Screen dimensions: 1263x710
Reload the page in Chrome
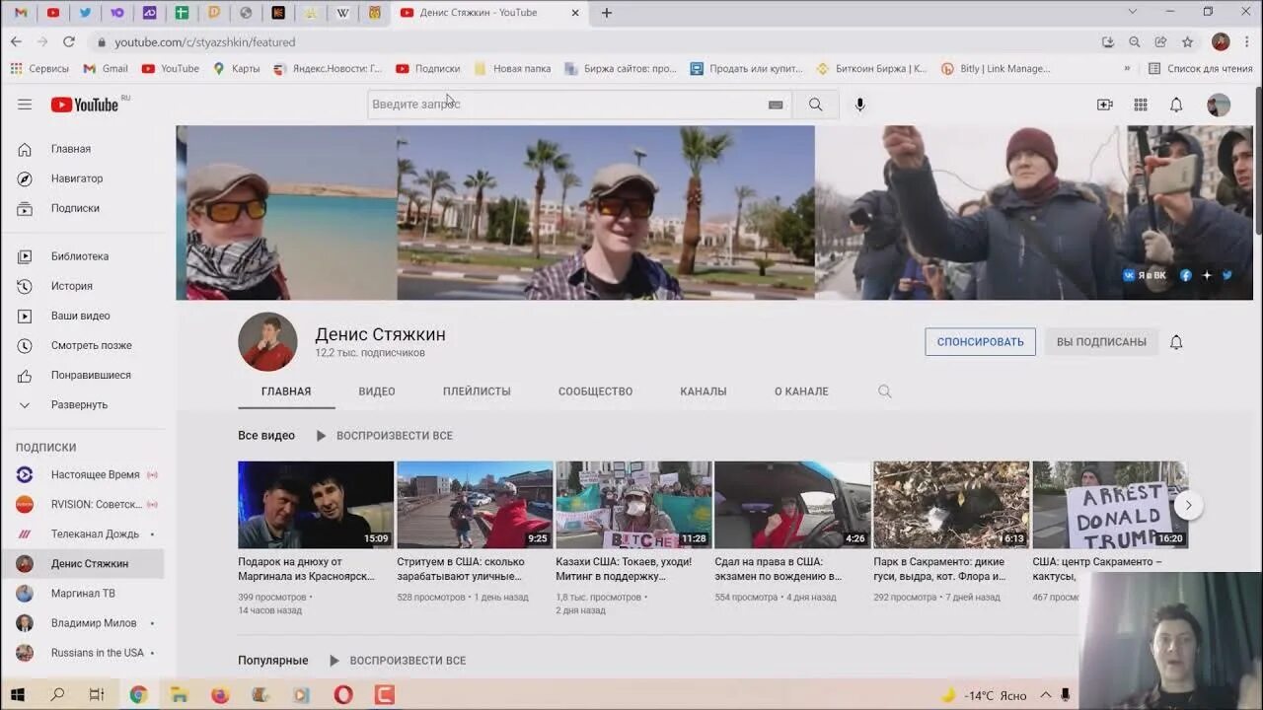click(x=69, y=41)
